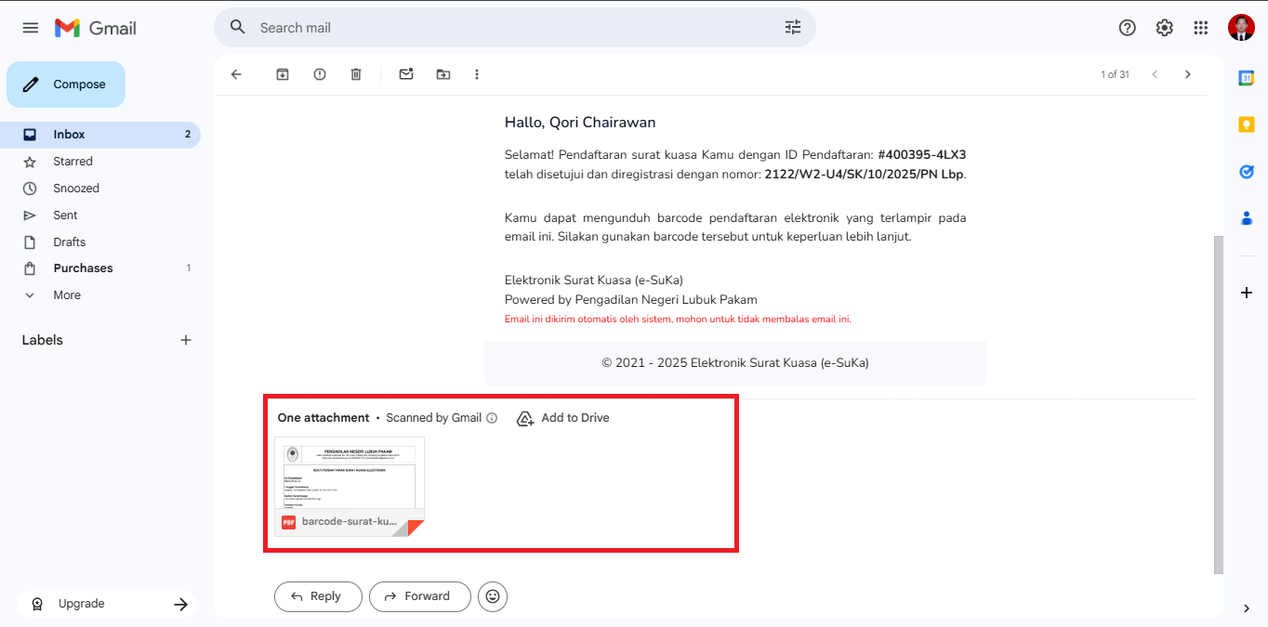
Task: Open the Move to folder icon
Action: pos(443,74)
